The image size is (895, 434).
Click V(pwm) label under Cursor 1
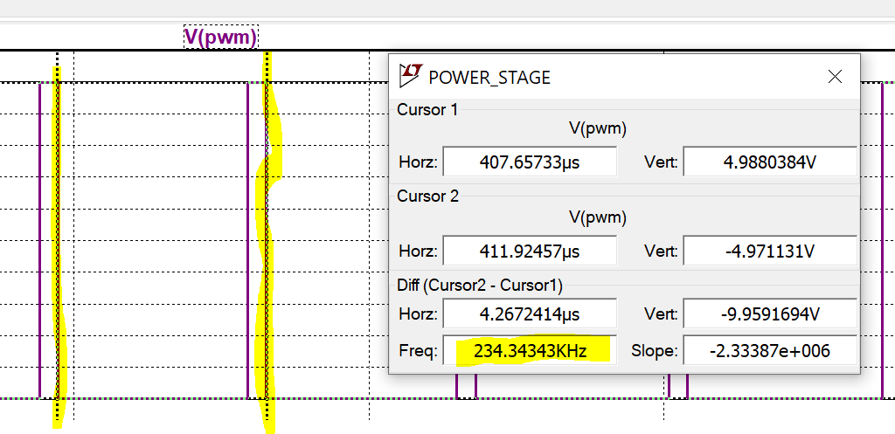tap(598, 129)
